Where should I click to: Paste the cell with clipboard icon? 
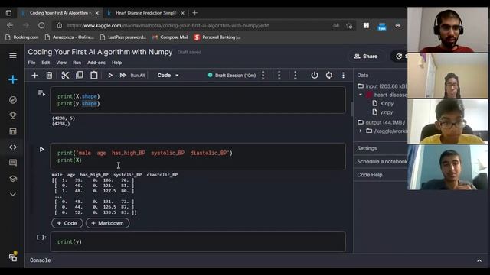click(x=93, y=75)
